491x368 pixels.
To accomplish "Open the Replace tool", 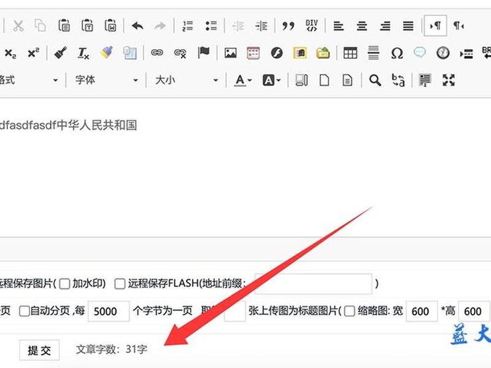I will coord(398,80).
